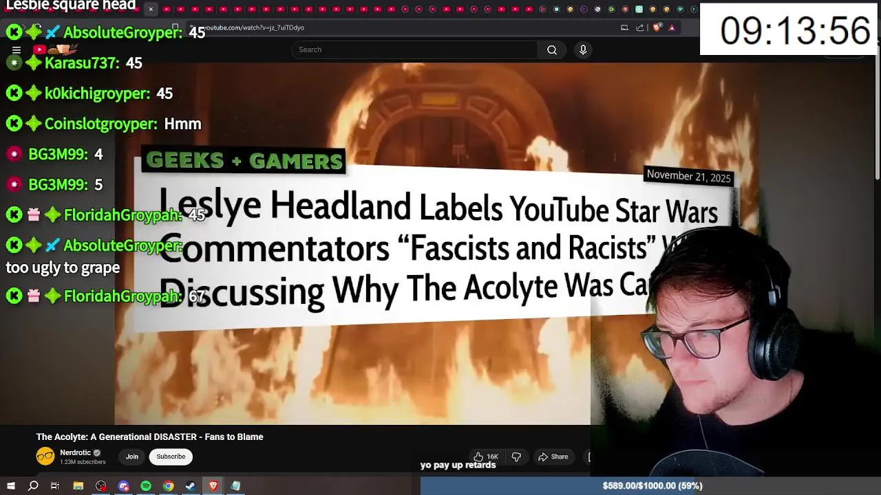Viewport: 881px width, 495px height.
Task: Click the 1.23M subscribers text
Action: click(x=83, y=462)
